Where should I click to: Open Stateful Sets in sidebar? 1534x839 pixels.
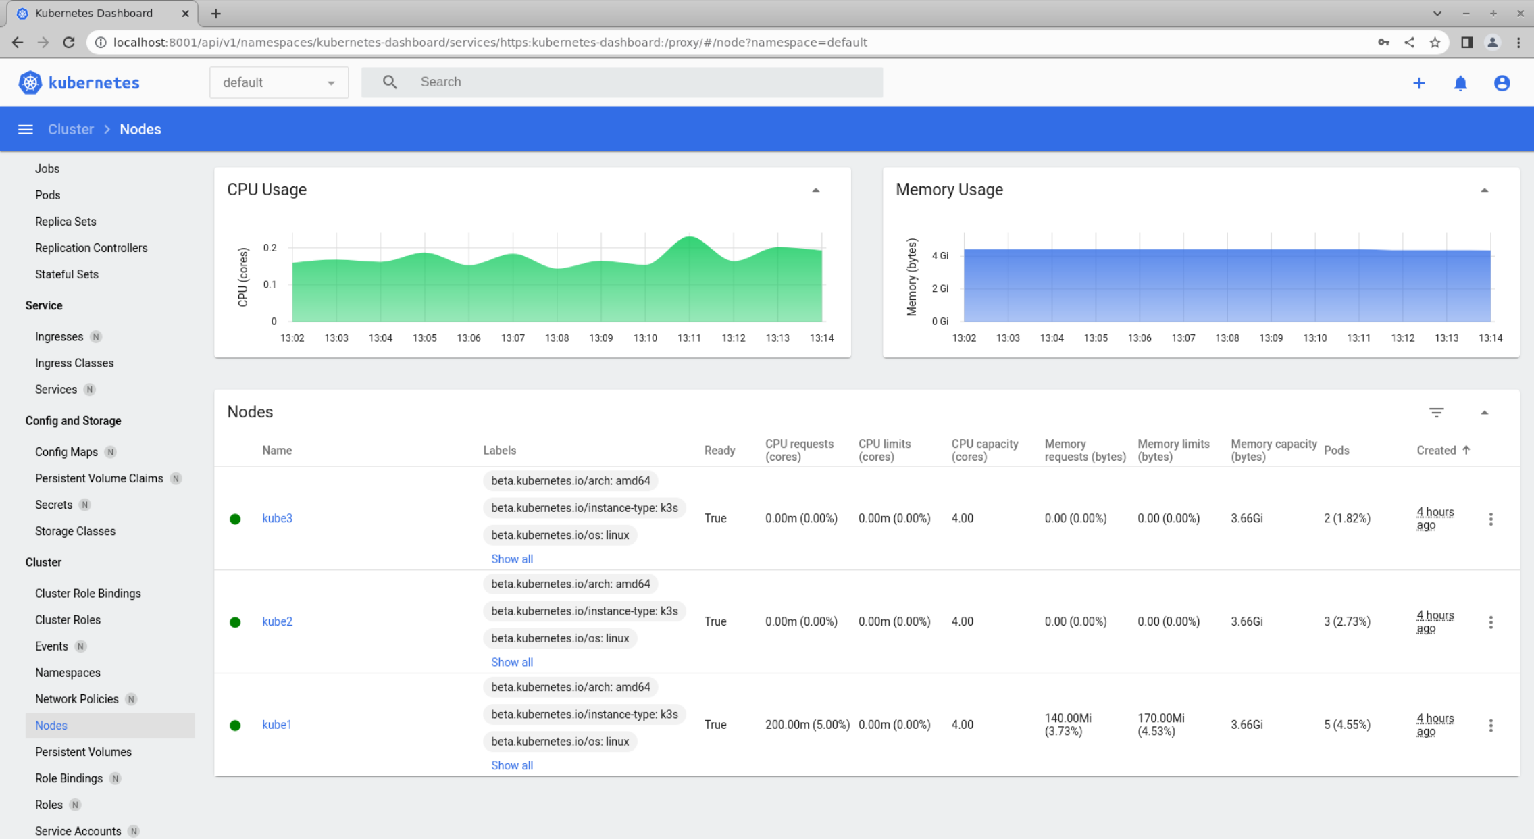pyautogui.click(x=67, y=274)
